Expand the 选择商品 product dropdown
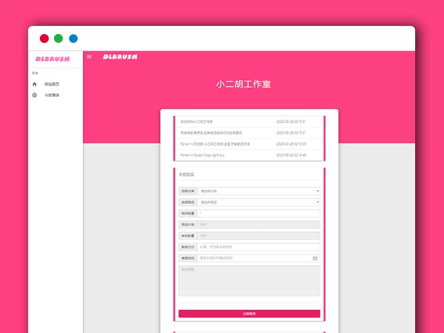444x333 pixels. coord(258,202)
